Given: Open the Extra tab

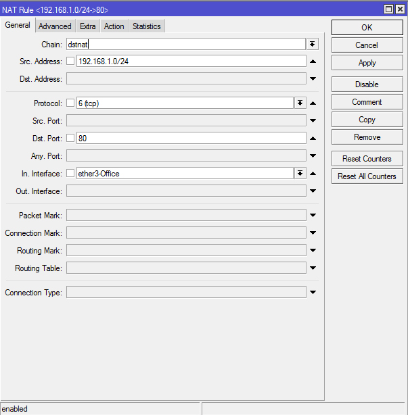Looking at the screenshot, I should point(88,26).
